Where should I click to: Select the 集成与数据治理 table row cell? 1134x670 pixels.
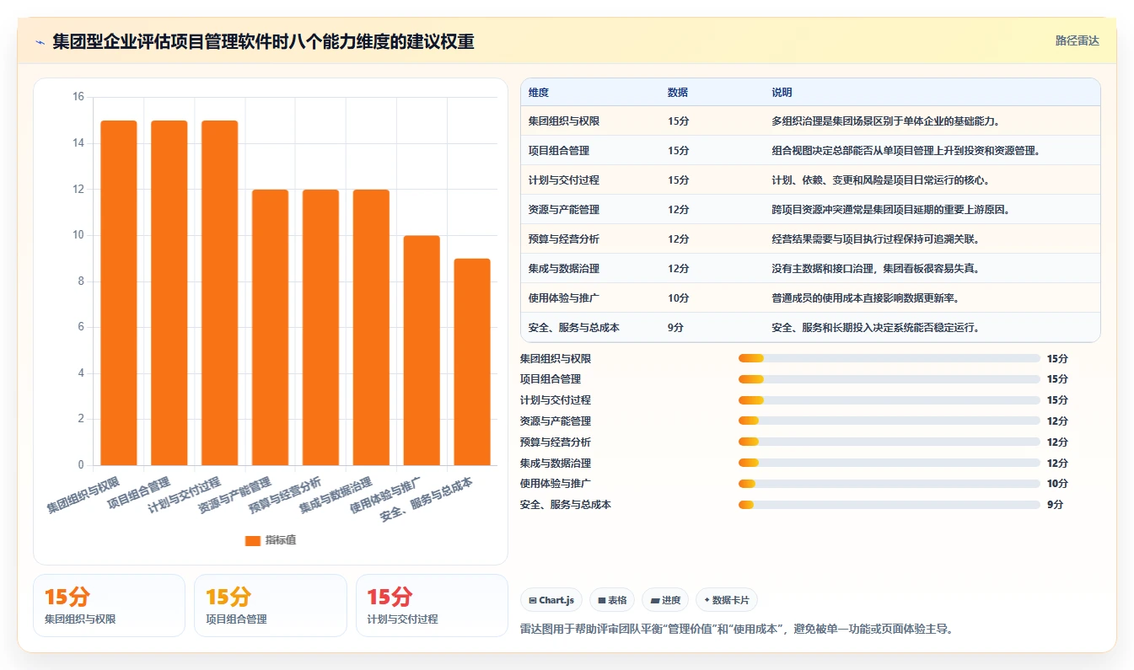pos(564,269)
